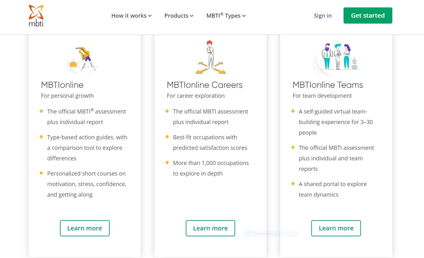The width and height of the screenshot is (424, 258).
Task: Open the How it works menu
Action: point(129,16)
